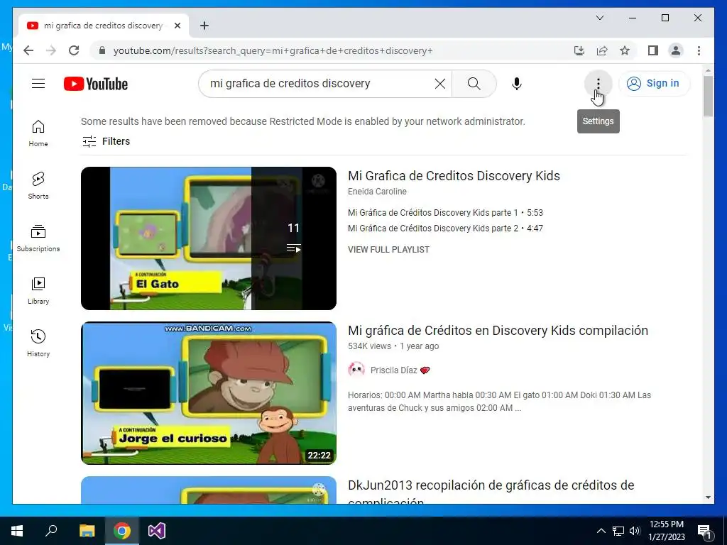Open DkJun2013 recopilación video title
The image size is (727, 545).
pos(491,493)
